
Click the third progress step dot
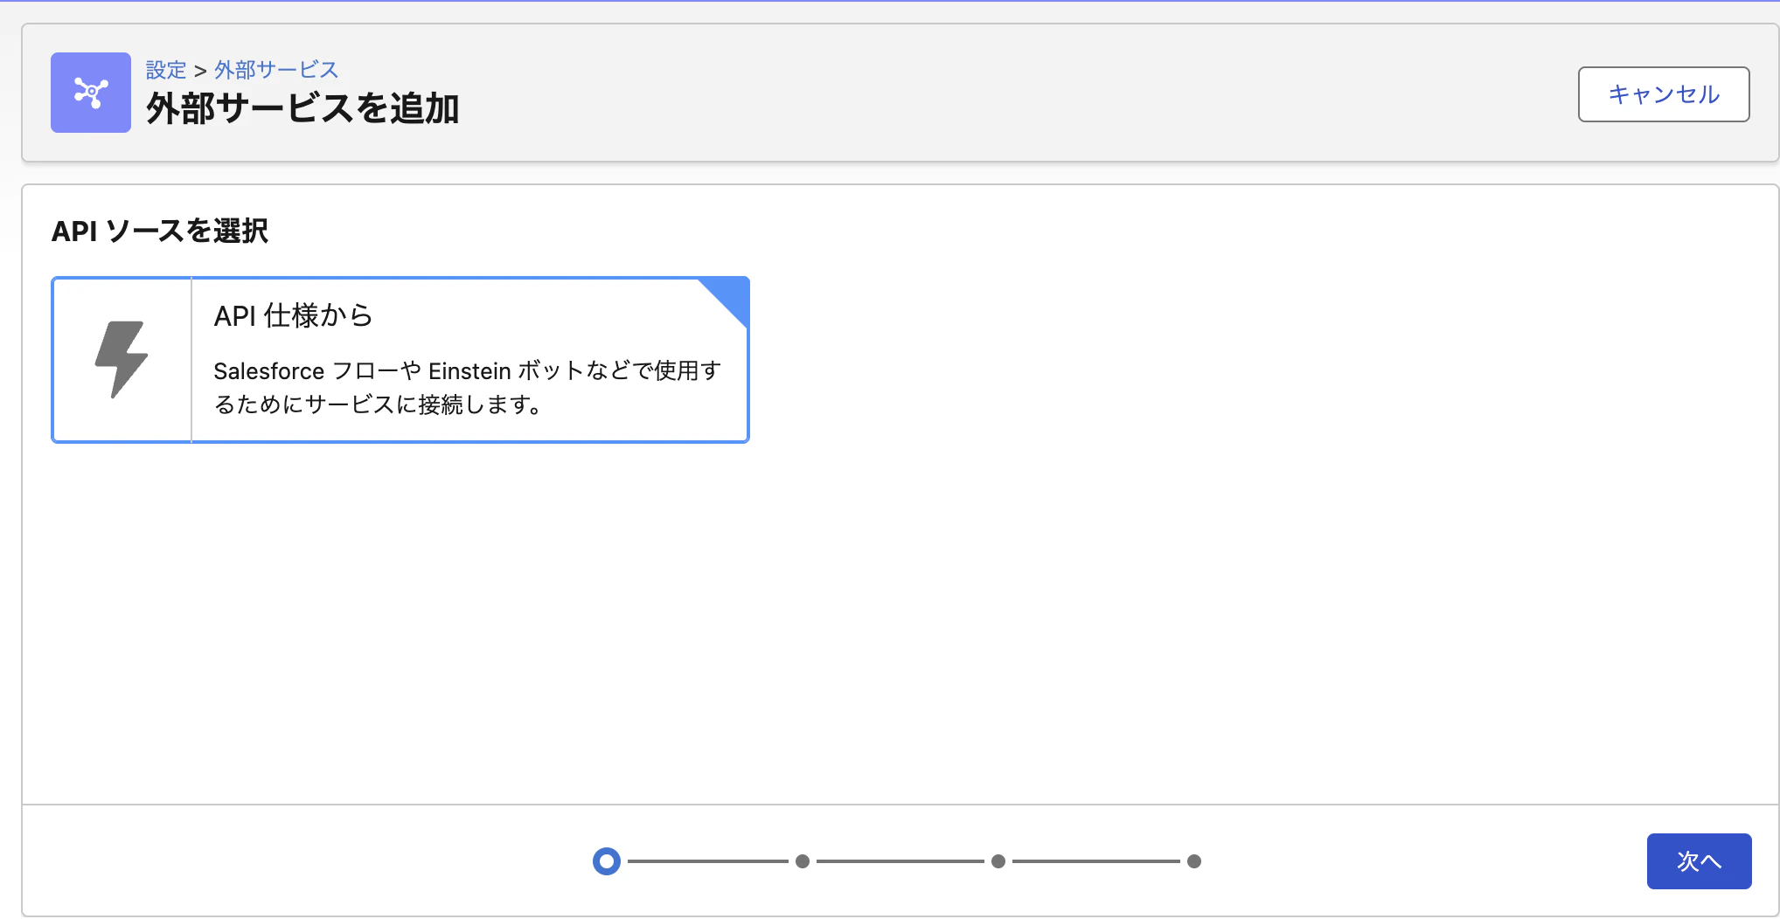[x=998, y=861]
